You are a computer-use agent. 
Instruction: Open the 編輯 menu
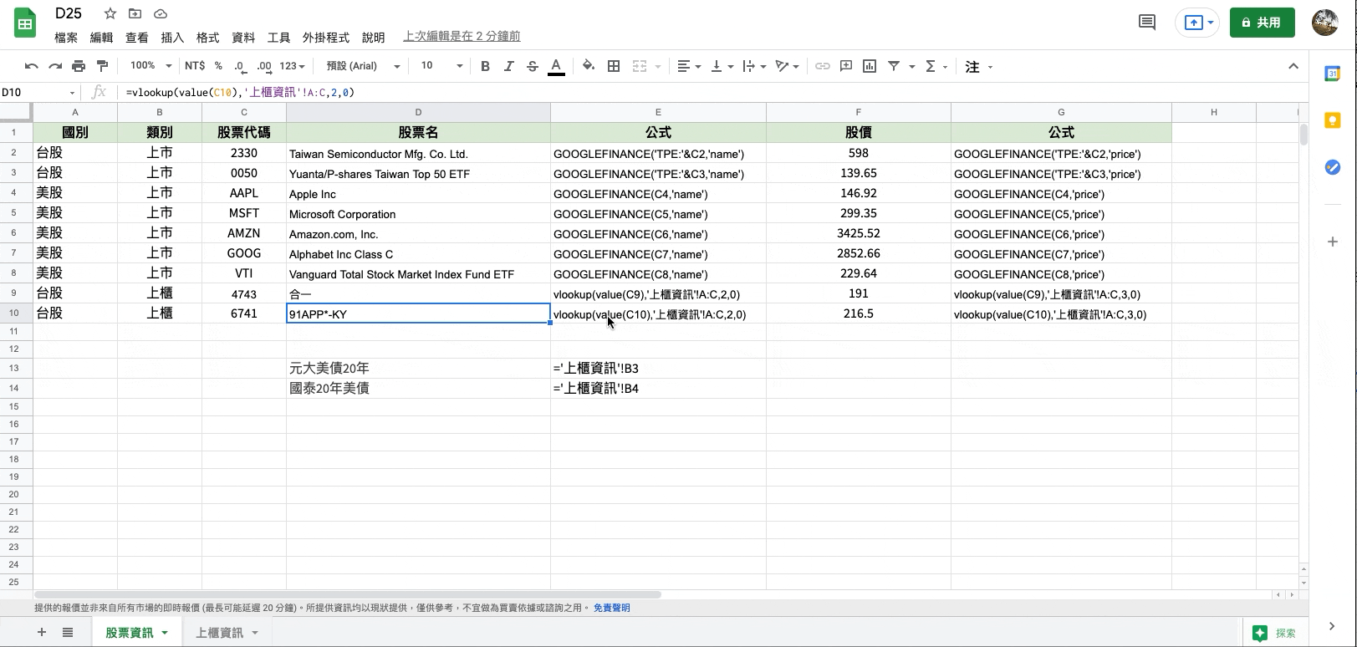[x=101, y=37]
